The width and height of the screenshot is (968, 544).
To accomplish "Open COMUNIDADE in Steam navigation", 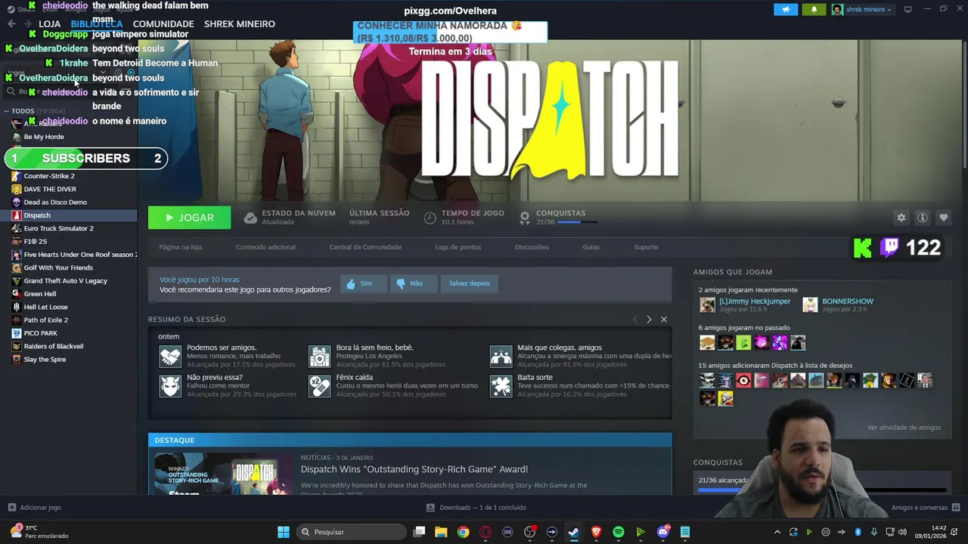I will point(163,24).
